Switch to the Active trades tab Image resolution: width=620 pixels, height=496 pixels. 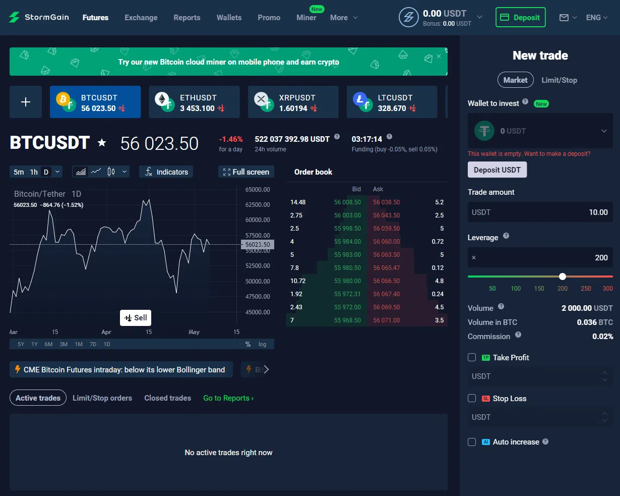38,398
